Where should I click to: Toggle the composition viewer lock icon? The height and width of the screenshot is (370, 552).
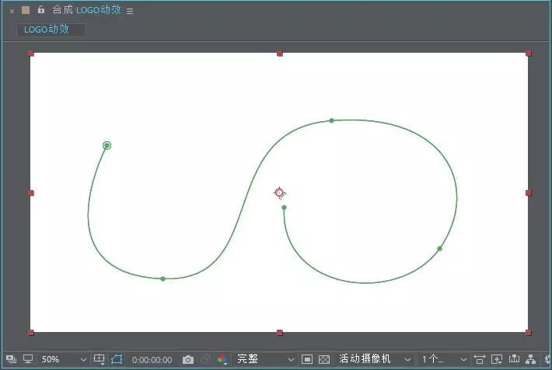(41, 9)
